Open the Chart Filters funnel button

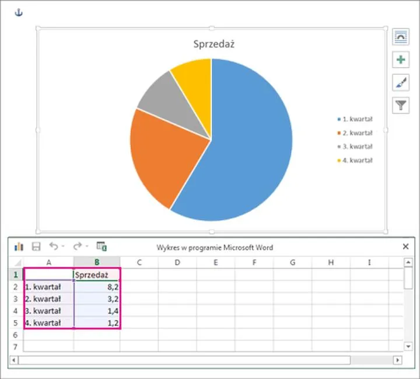(401, 105)
